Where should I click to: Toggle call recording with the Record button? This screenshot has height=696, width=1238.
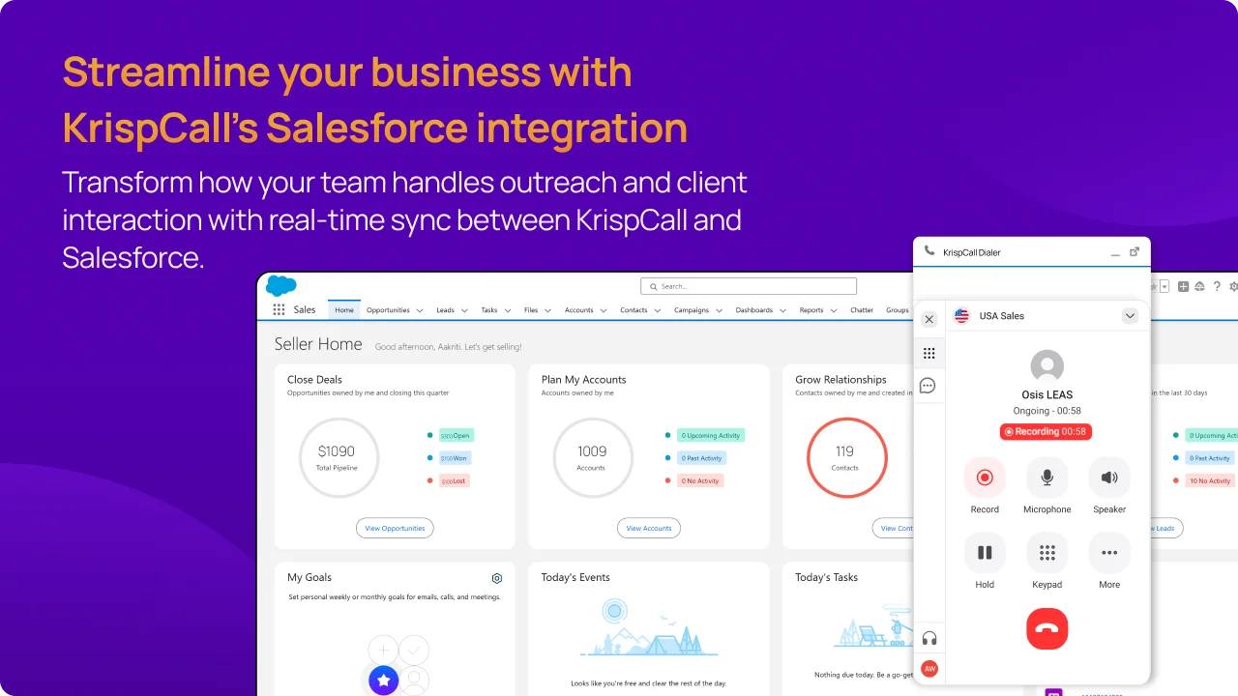click(x=985, y=478)
